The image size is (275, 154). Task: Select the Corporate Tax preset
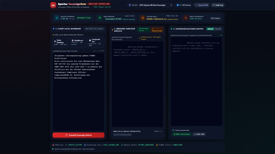96,42
